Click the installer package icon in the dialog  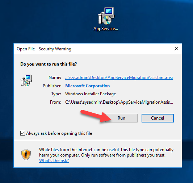(x=26, y=80)
